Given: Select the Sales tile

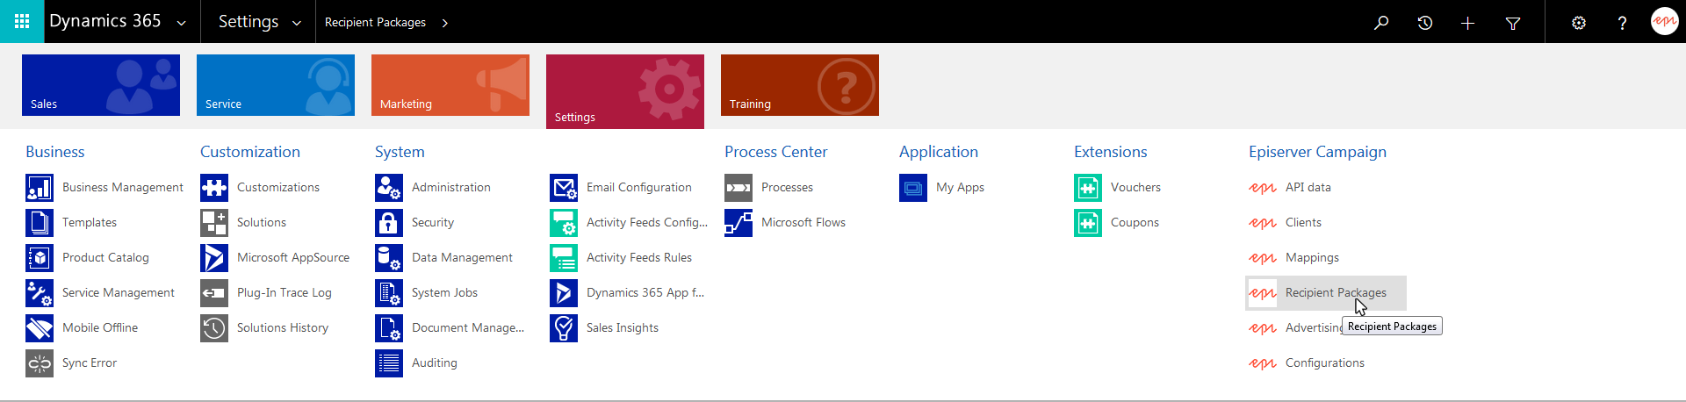Looking at the screenshot, I should tap(101, 85).
